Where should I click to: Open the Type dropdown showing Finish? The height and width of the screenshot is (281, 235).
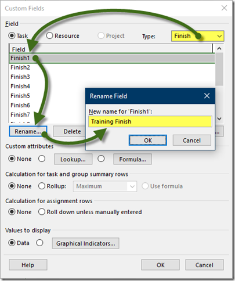pos(198,36)
